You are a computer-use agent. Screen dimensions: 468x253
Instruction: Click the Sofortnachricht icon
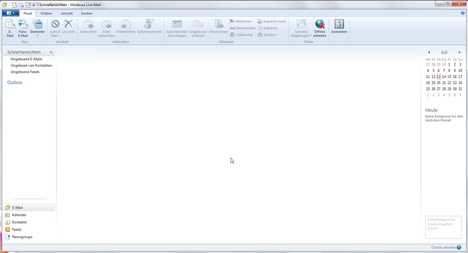tap(149, 24)
